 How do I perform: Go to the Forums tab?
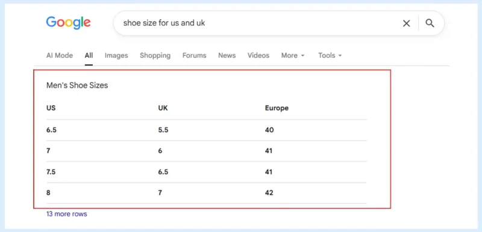(194, 55)
